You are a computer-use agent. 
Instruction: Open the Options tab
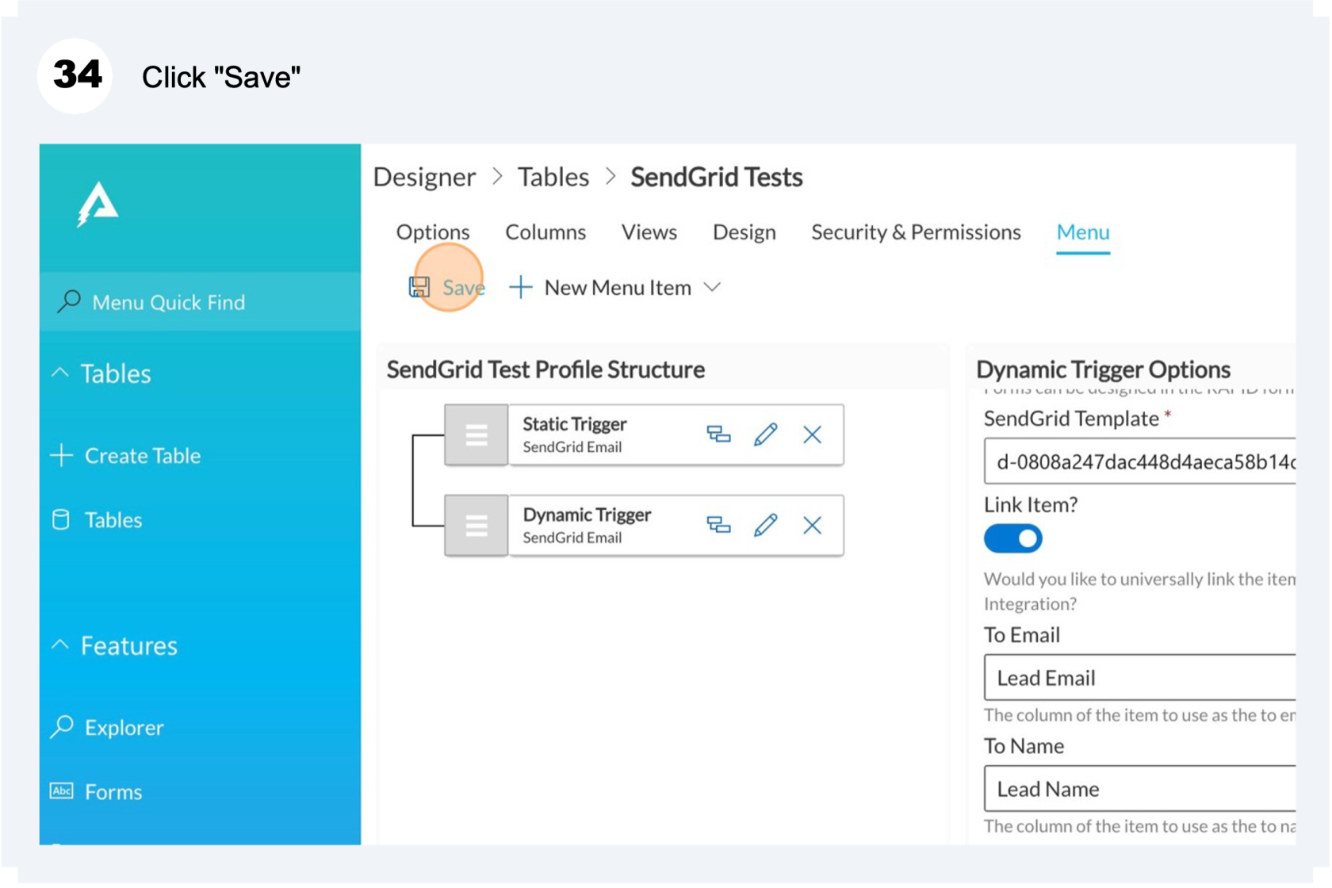point(433,232)
